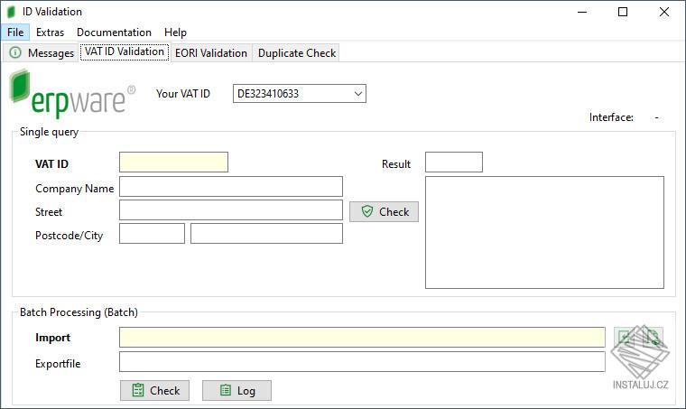The image size is (686, 409).
Task: Click into the Exportfile field
Action: pos(362,362)
